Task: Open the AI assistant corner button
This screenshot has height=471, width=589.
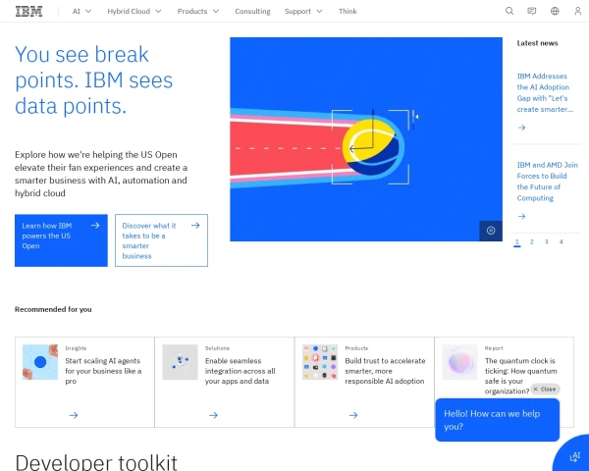Action: pyautogui.click(x=572, y=454)
